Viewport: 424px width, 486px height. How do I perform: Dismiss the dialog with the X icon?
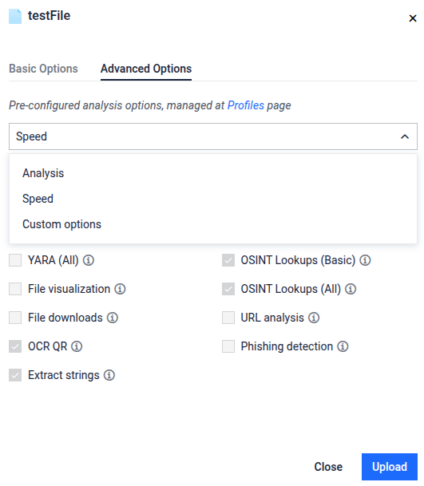[413, 18]
